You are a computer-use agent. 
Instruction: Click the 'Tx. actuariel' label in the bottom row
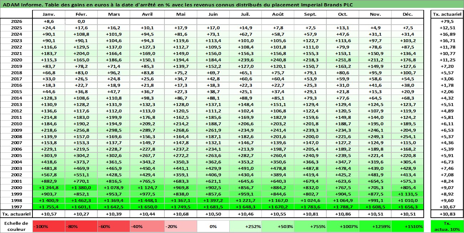[x=16, y=214]
